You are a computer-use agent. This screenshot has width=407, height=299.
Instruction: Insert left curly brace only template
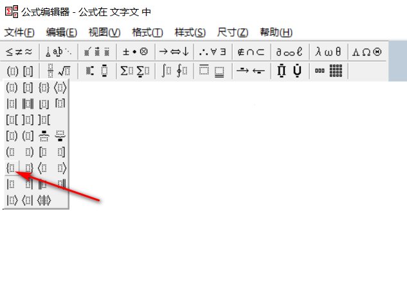(12, 168)
